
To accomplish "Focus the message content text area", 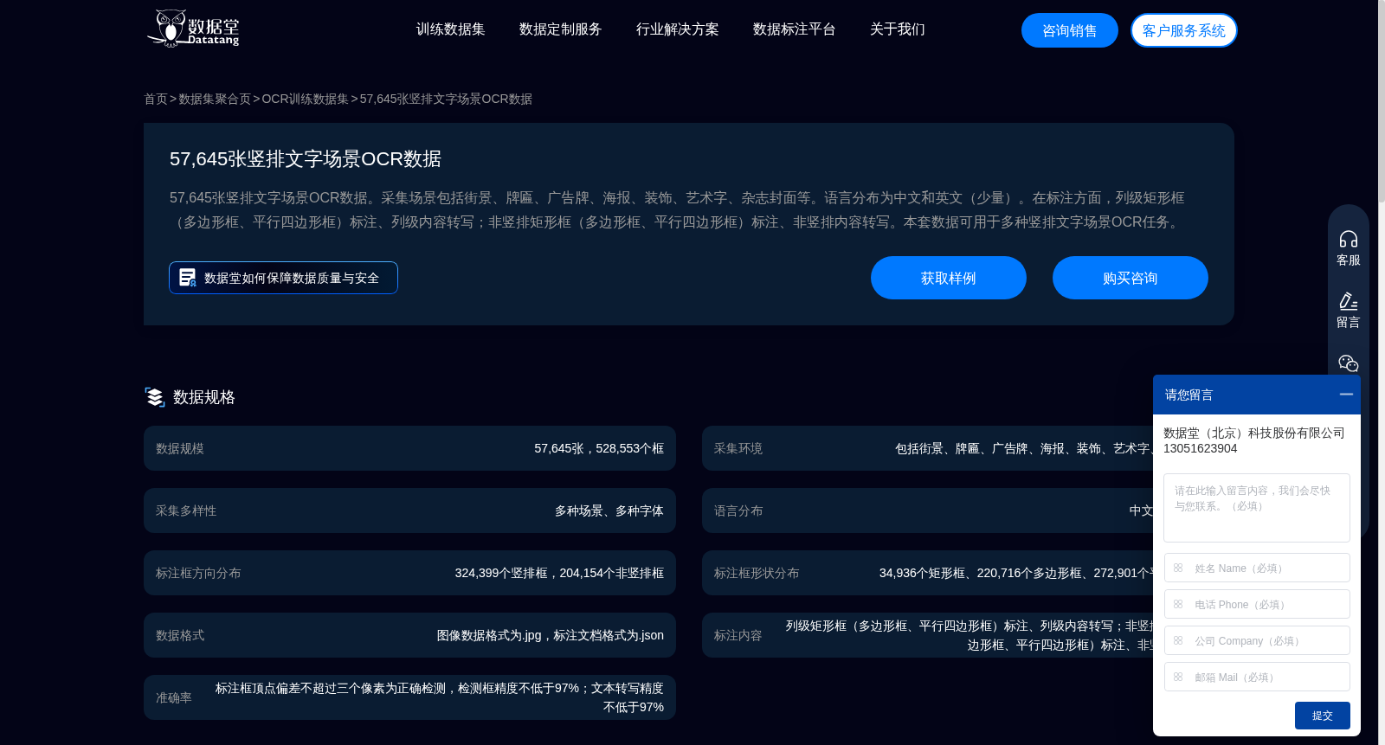I will 1257,508.
